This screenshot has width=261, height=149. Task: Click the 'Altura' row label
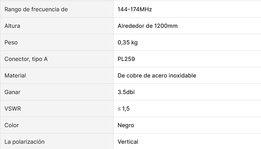click(12, 26)
